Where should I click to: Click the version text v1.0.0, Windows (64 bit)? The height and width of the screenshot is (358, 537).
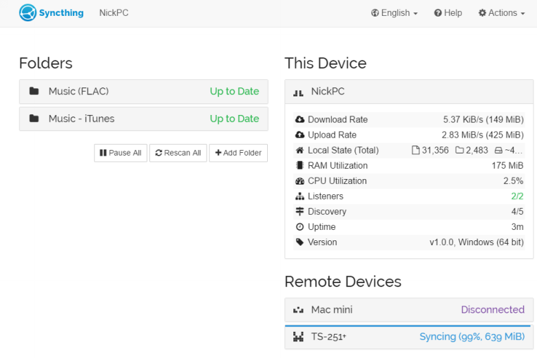[x=476, y=242]
